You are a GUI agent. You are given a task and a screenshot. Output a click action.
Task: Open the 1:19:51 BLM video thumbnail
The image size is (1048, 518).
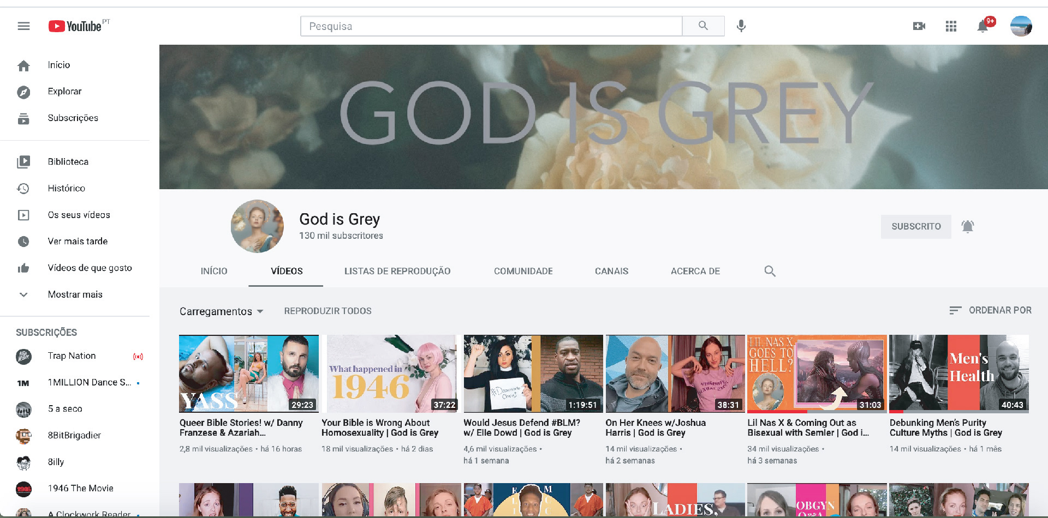click(x=533, y=374)
